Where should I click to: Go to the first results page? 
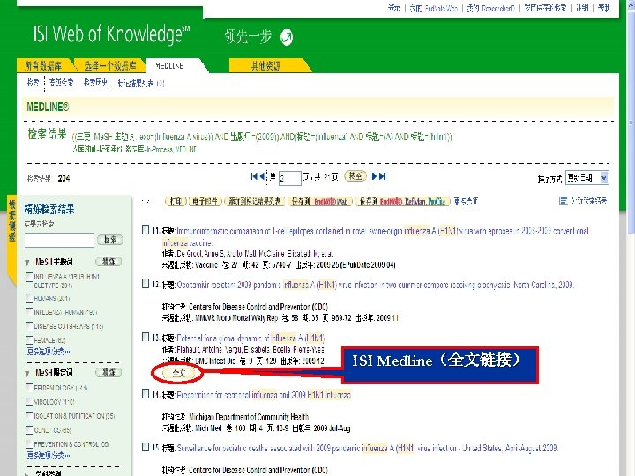coord(254,176)
